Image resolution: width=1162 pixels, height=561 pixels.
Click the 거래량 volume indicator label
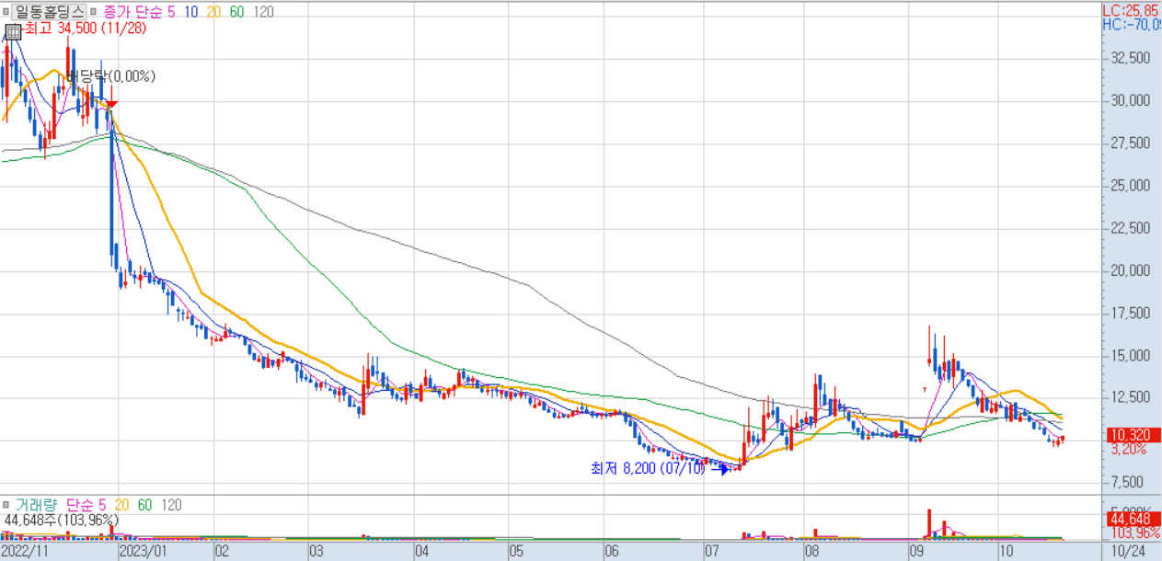click(35, 505)
